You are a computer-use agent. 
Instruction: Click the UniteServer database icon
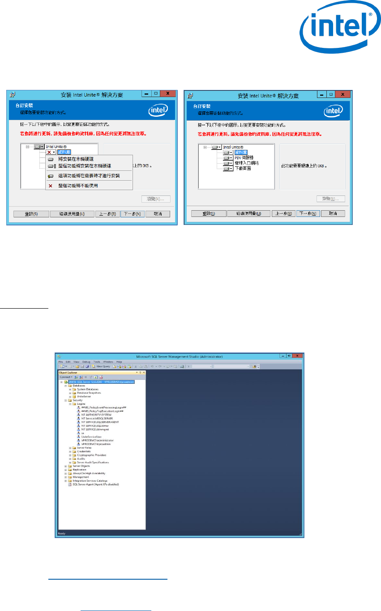point(74,396)
